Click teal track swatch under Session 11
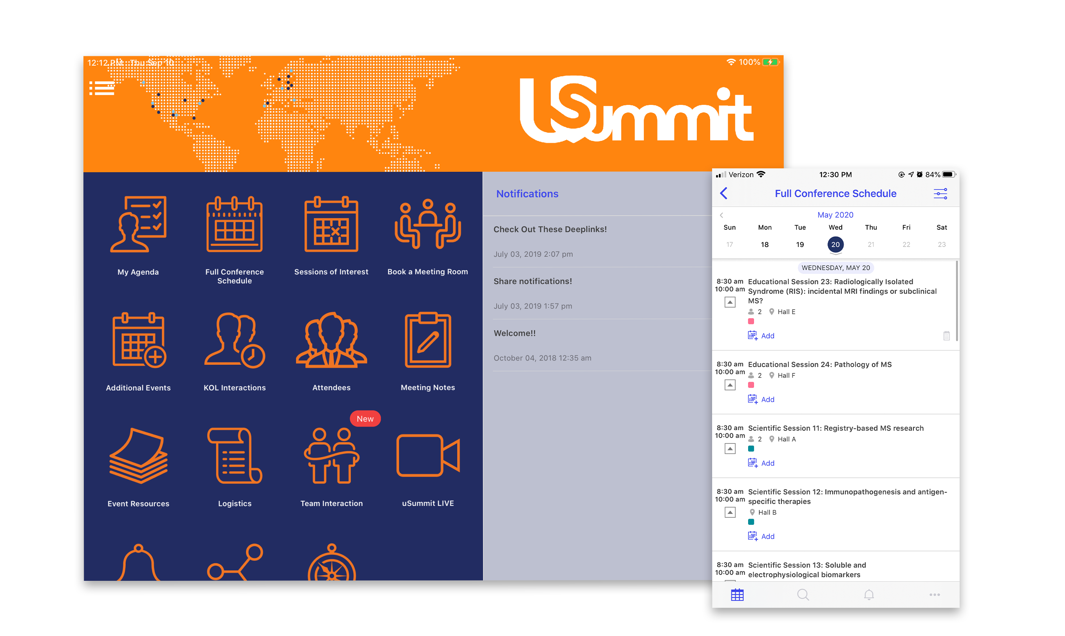1065x636 pixels. point(750,449)
